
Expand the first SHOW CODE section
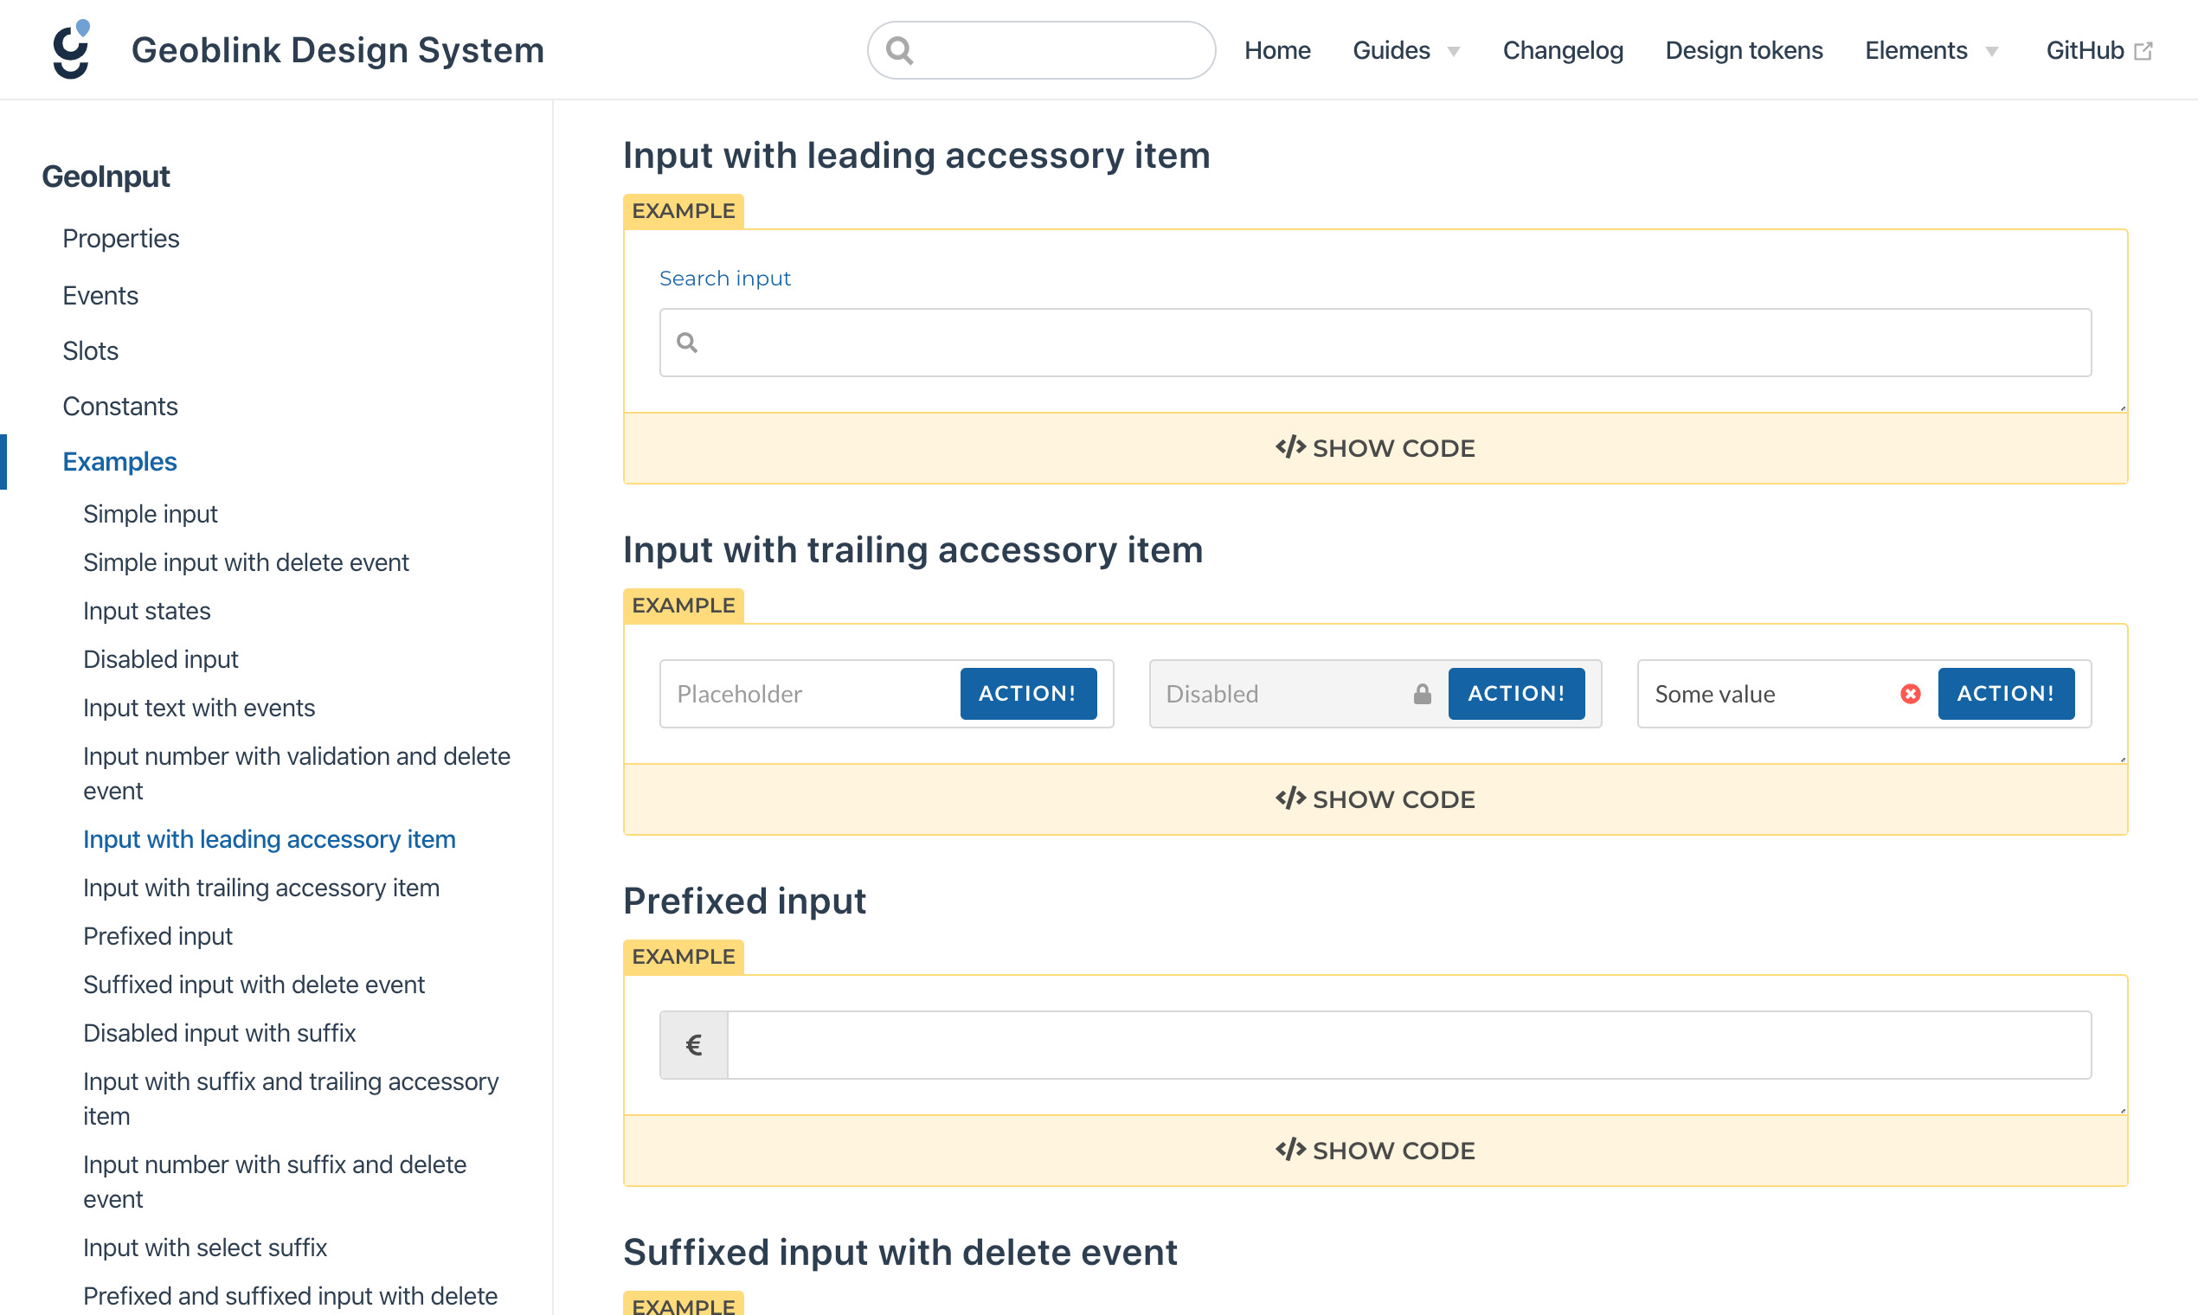click(x=1375, y=447)
